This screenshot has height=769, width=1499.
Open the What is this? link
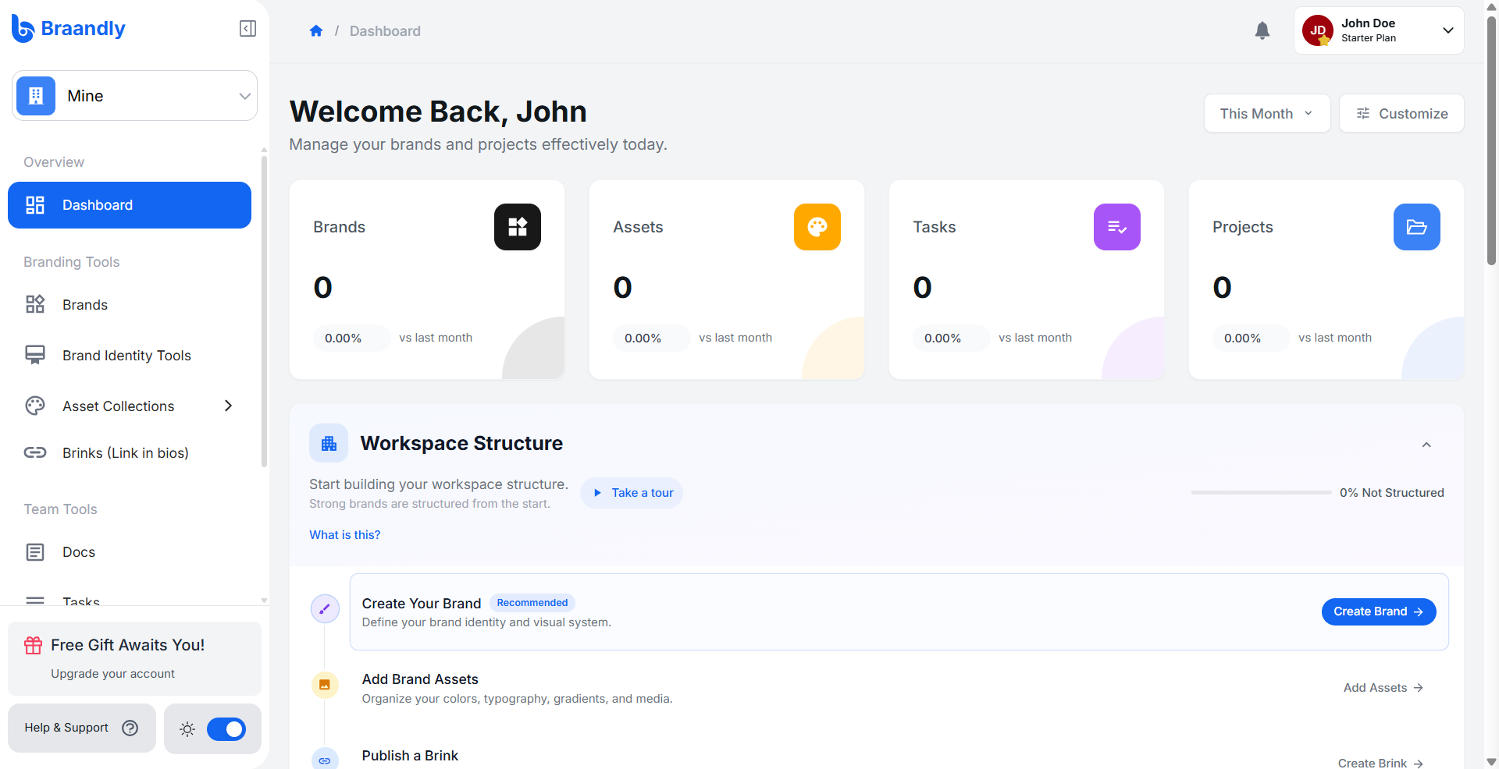click(345, 535)
